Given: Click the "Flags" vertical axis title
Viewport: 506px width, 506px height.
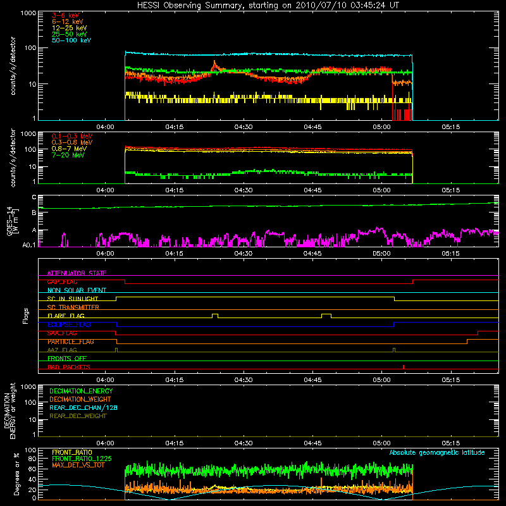Looking at the screenshot, I should (x=26, y=316).
